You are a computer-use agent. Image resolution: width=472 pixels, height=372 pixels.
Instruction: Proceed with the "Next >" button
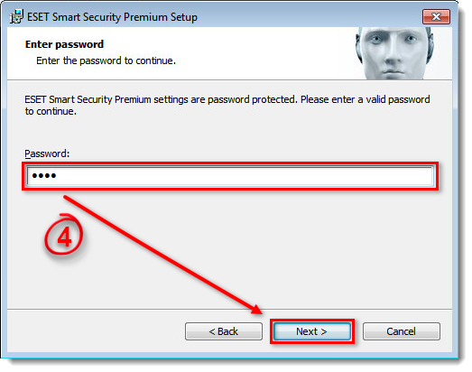pos(312,331)
